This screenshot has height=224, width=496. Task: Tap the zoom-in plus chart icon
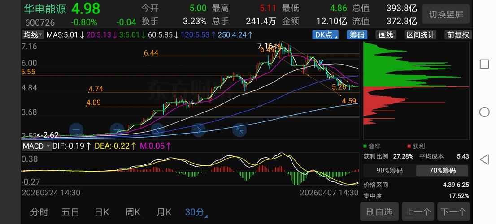point(117,129)
